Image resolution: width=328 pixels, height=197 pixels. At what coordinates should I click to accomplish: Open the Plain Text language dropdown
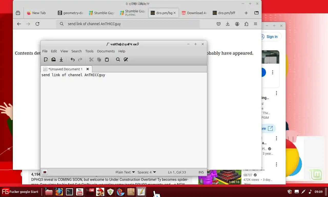pyautogui.click(x=125, y=172)
